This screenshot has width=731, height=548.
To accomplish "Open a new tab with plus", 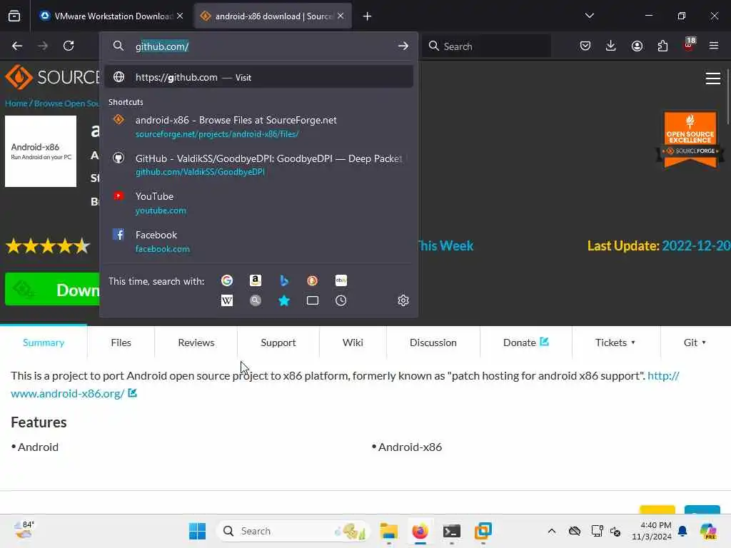I will click(368, 16).
